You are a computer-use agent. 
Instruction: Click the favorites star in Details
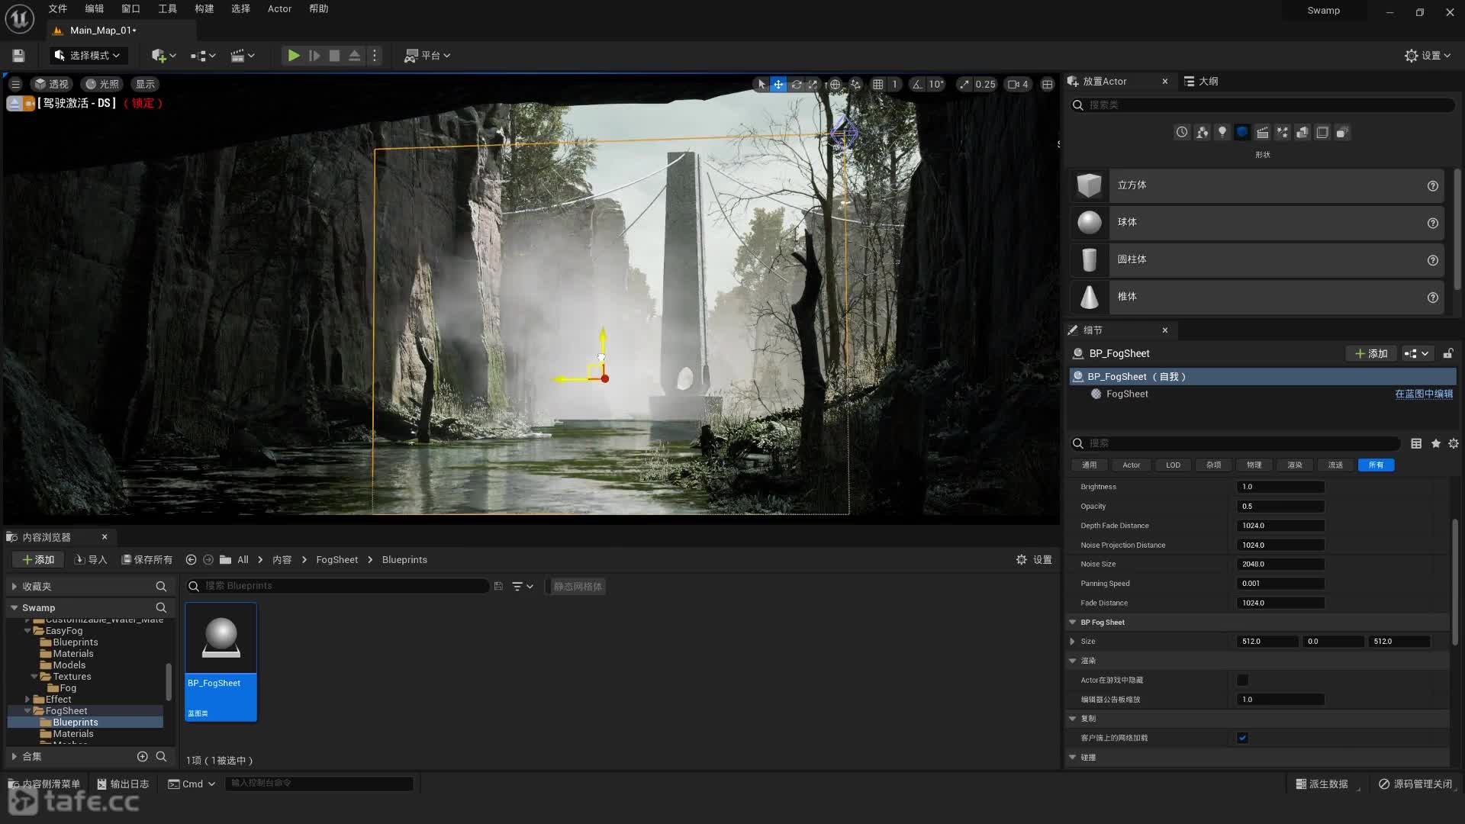point(1435,444)
